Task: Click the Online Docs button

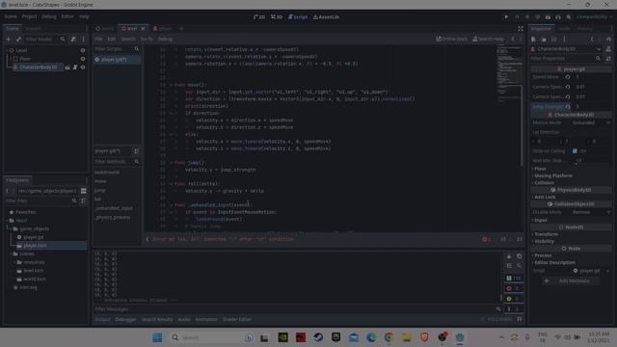Action: pyautogui.click(x=451, y=39)
